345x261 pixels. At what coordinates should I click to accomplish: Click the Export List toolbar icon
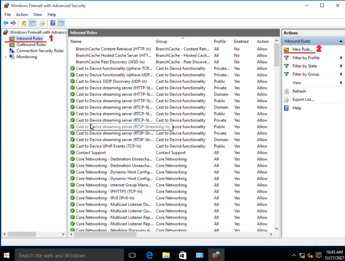(x=42, y=23)
